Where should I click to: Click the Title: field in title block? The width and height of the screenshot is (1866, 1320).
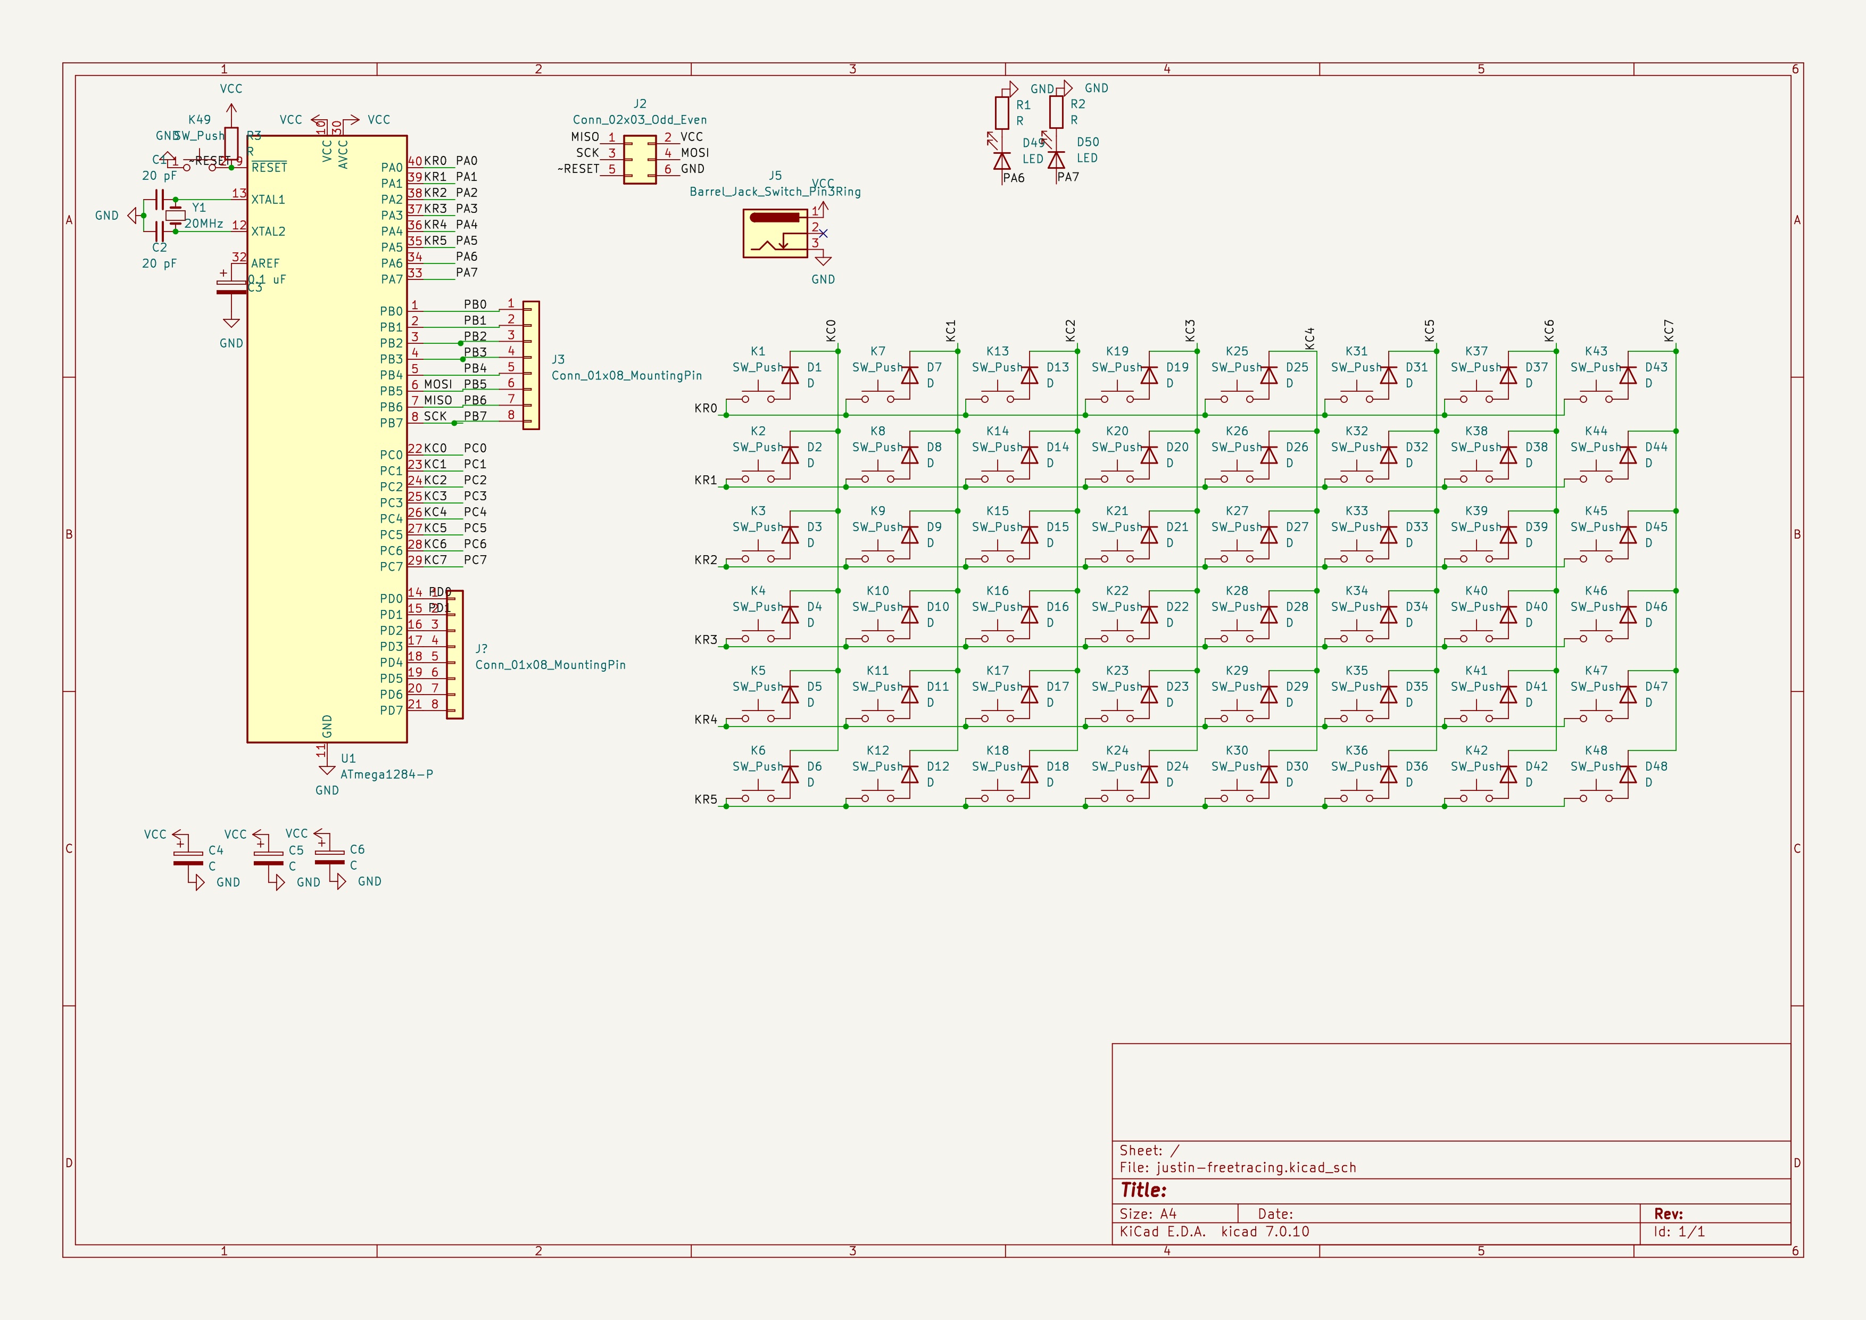(1143, 1190)
